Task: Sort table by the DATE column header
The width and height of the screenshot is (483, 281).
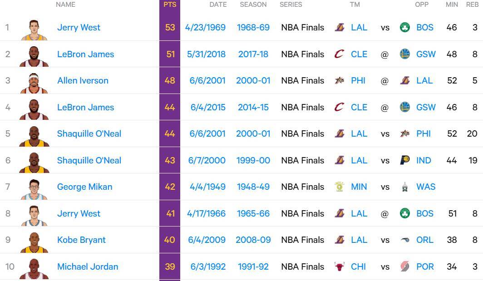Action: point(218,5)
